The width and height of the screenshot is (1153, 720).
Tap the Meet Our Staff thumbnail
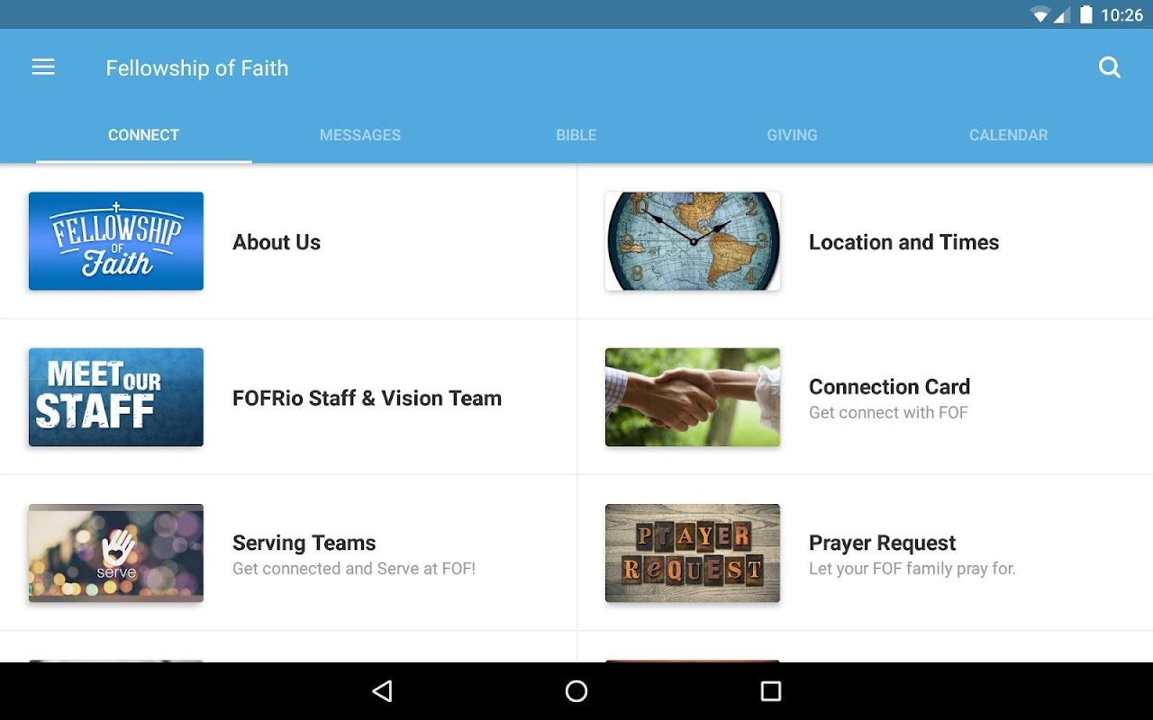(116, 397)
